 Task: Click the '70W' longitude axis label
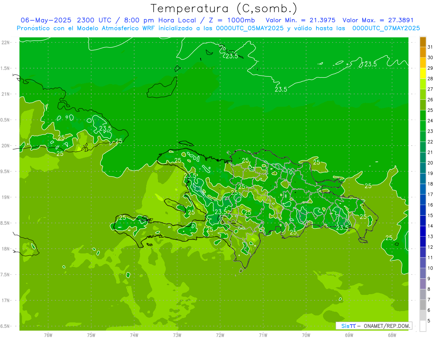click(x=306, y=335)
